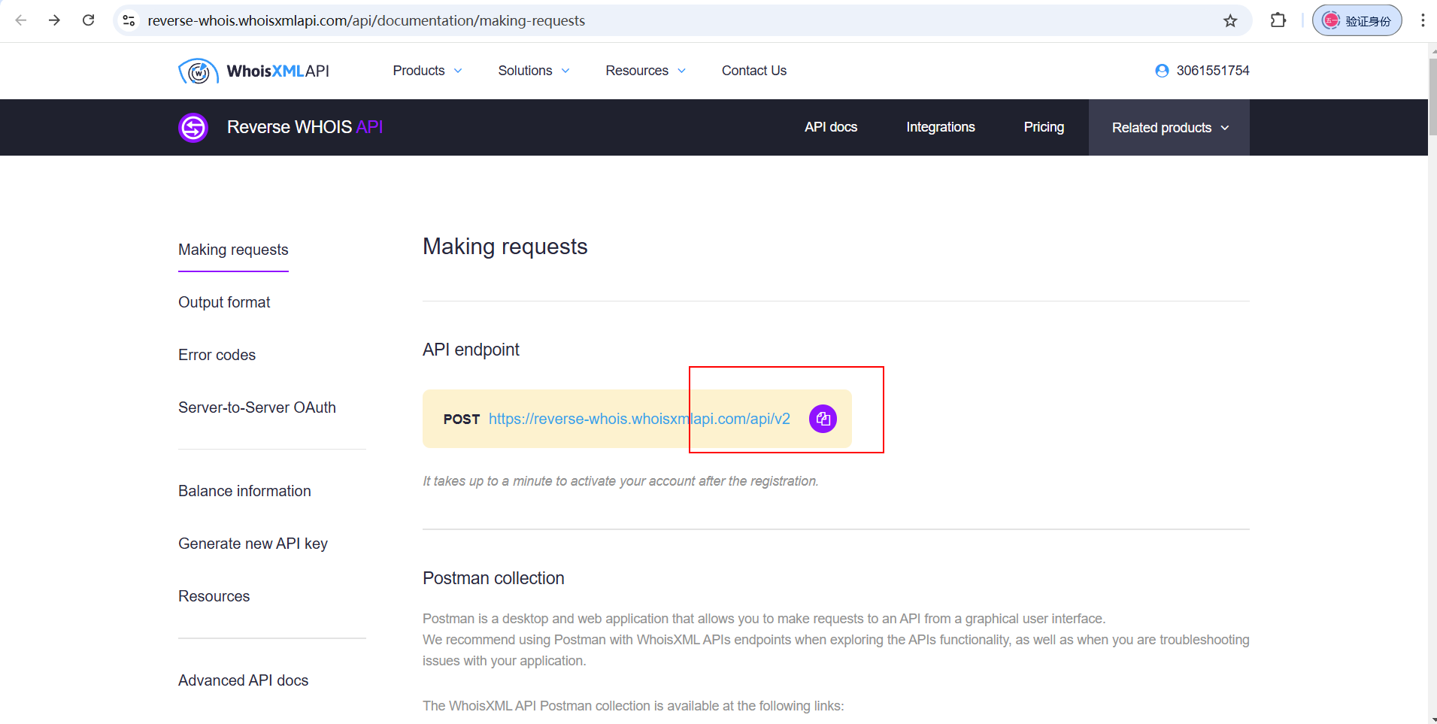Click the Reverse WHOIS API purple logo icon
Viewport: 1437px width, 724px height.
[x=193, y=128]
